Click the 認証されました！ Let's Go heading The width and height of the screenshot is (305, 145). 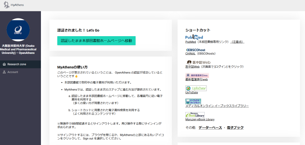coord(78,30)
